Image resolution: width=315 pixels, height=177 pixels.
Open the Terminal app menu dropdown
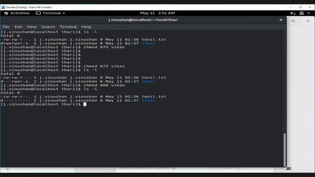(x=50, y=13)
